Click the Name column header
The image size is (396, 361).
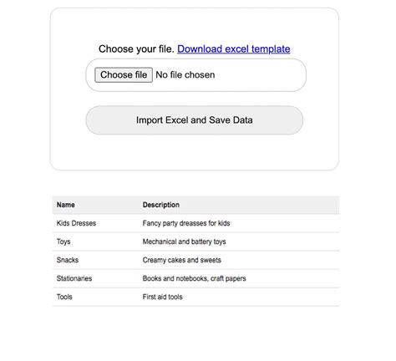[66, 205]
